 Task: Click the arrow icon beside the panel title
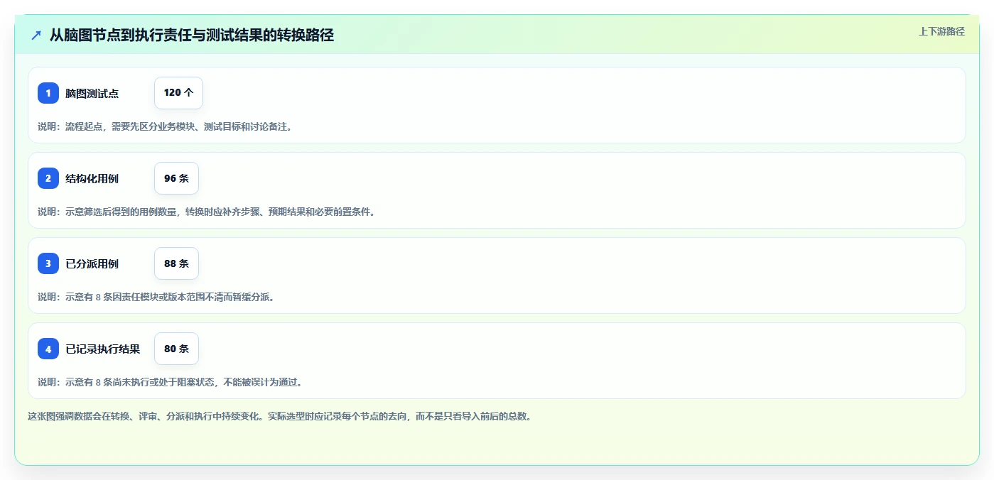click(36, 35)
